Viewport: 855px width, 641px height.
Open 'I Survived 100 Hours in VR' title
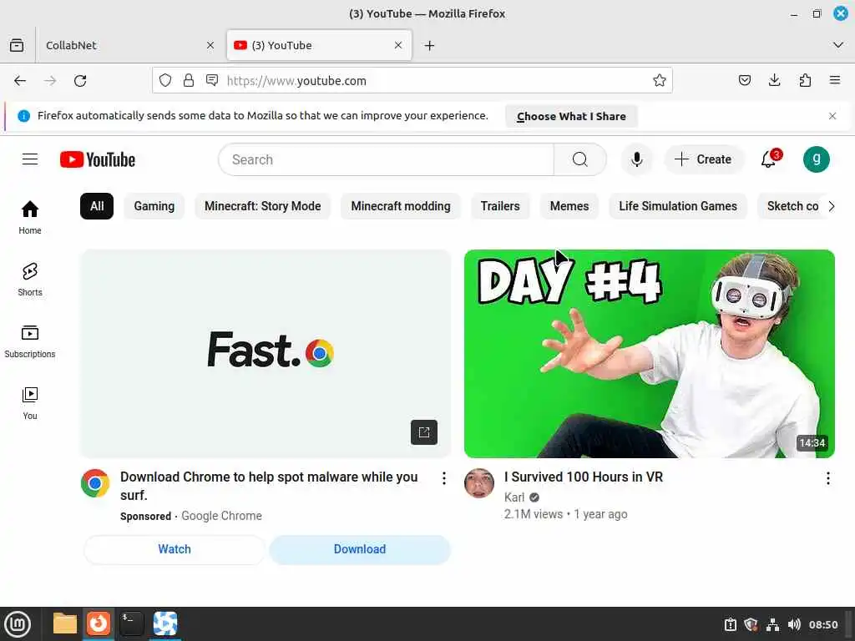coord(583,477)
